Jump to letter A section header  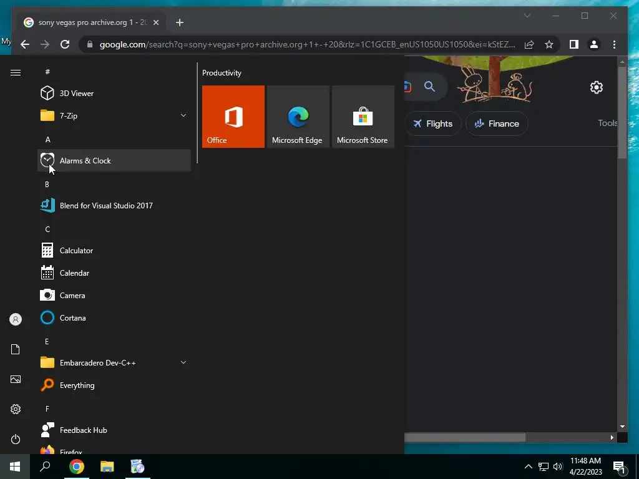[47, 139]
